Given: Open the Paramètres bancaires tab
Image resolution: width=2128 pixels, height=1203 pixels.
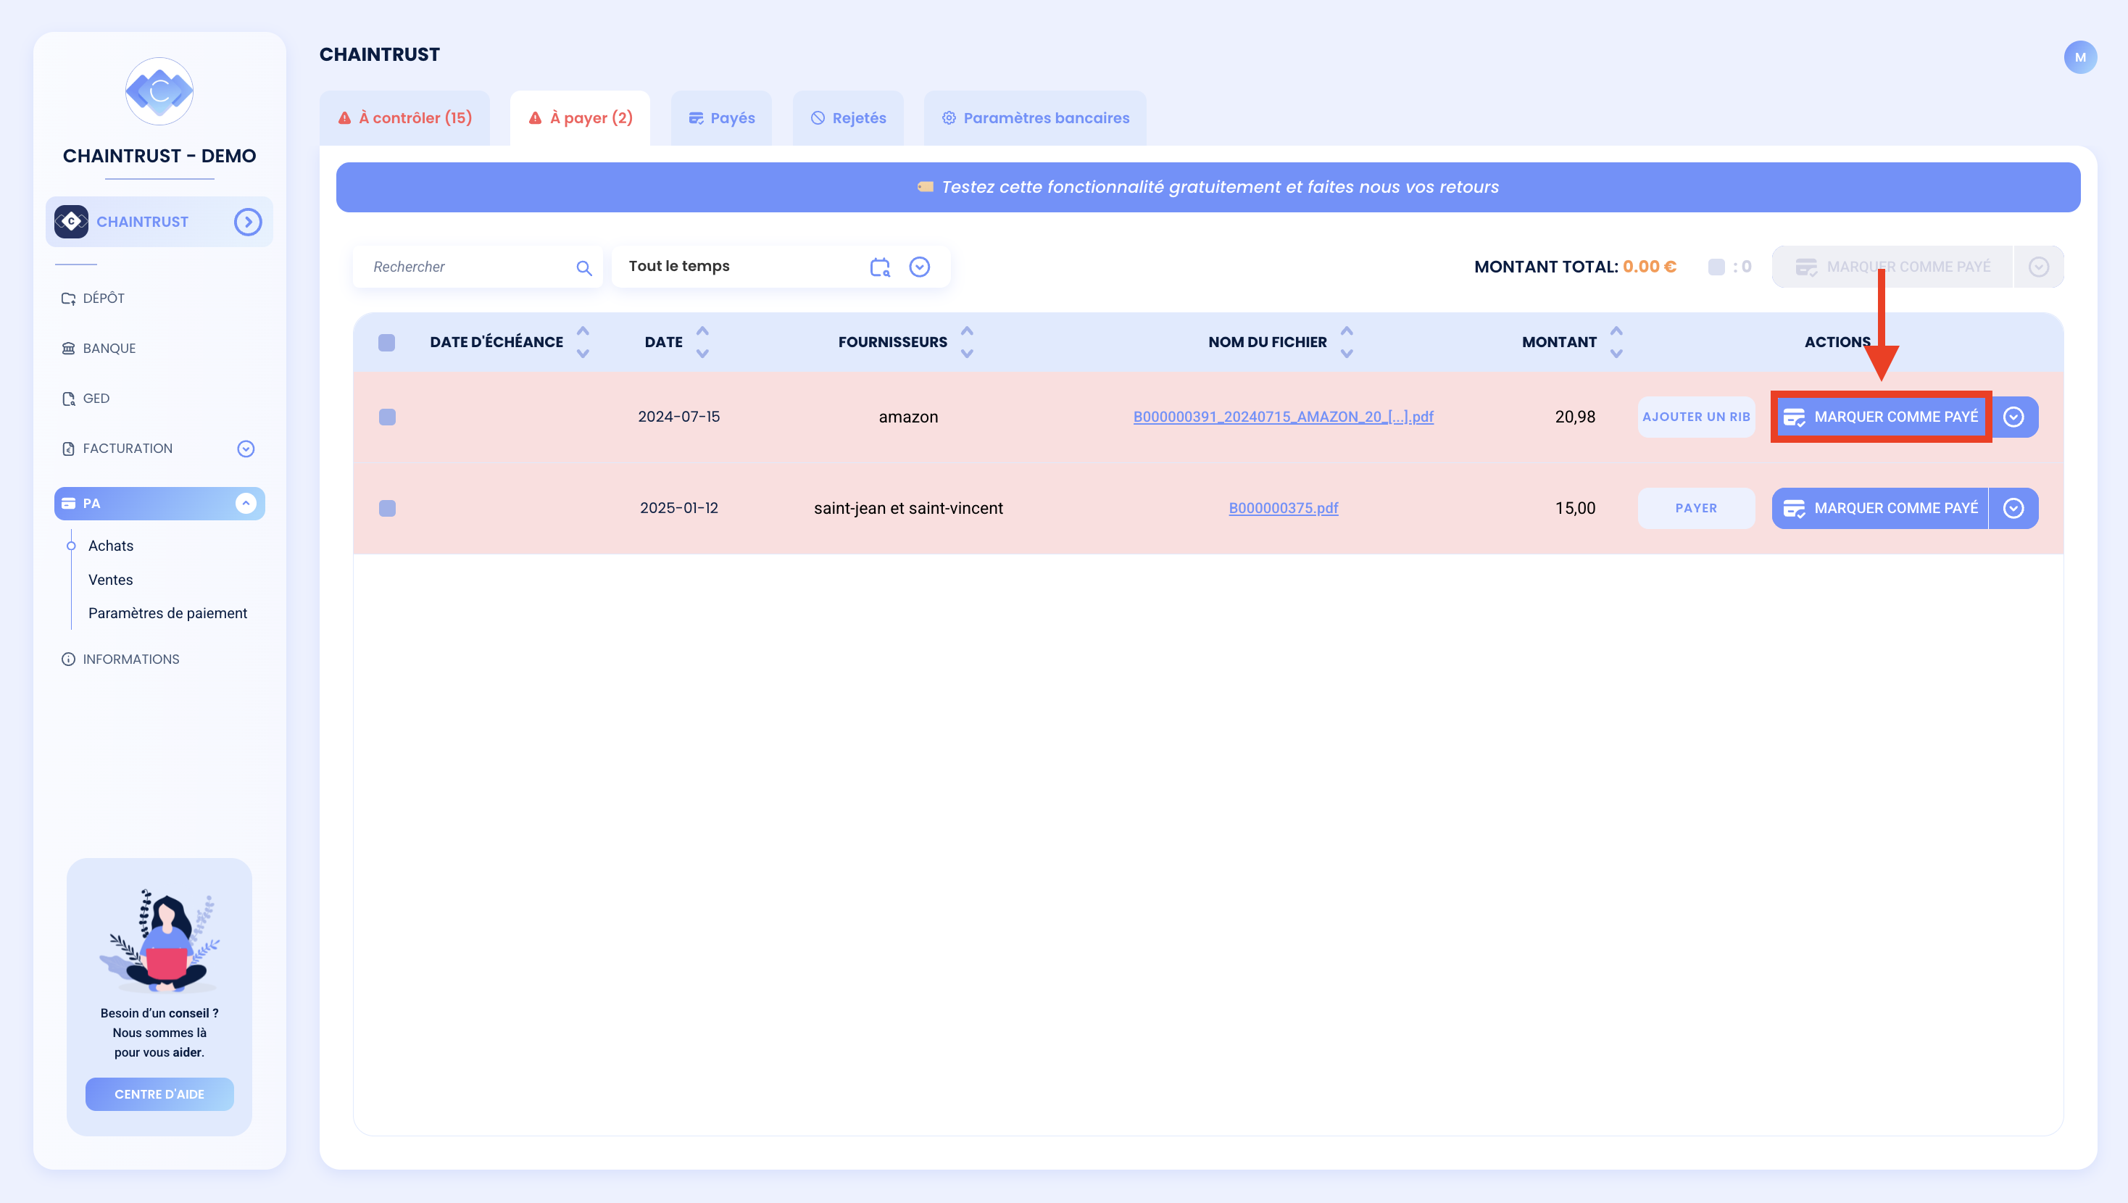Looking at the screenshot, I should [1035, 118].
